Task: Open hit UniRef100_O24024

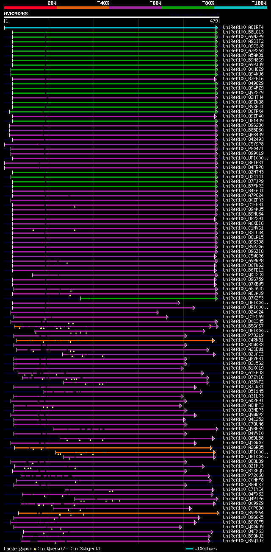Action: tap(243, 312)
